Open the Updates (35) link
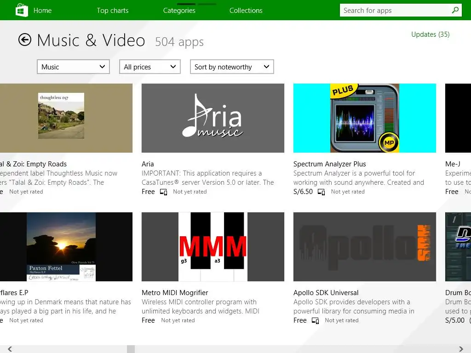 [430, 34]
